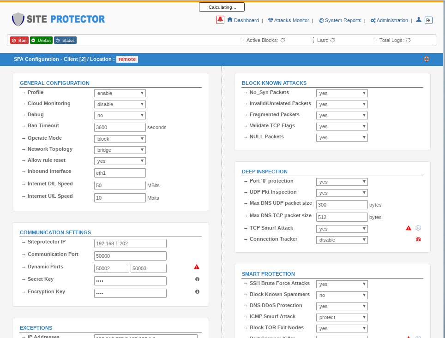Viewport: 445px width, 338px height.
Task: Click the second Dynamic Ports field (50003)
Action: pyautogui.click(x=149, y=268)
